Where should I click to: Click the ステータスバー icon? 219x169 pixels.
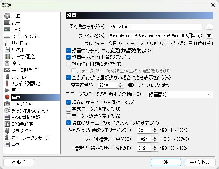point(7,37)
